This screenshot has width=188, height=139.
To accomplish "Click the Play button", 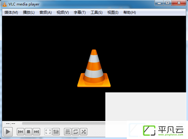I will click(8, 132).
